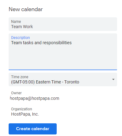Click the Organization value HostPapa, Inc.
Image resolution: width=122 pixels, height=136 pixels.
point(25,114)
